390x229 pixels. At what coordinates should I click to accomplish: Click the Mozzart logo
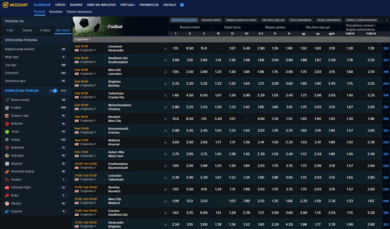click(x=15, y=5)
